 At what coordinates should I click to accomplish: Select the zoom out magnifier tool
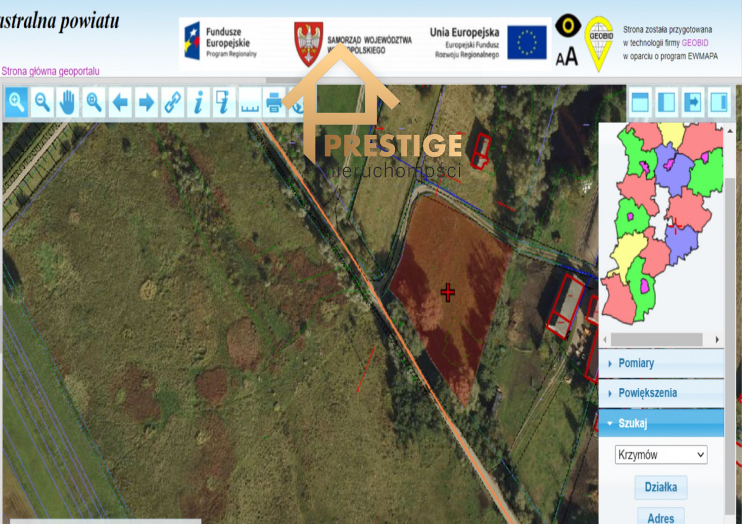pos(43,102)
